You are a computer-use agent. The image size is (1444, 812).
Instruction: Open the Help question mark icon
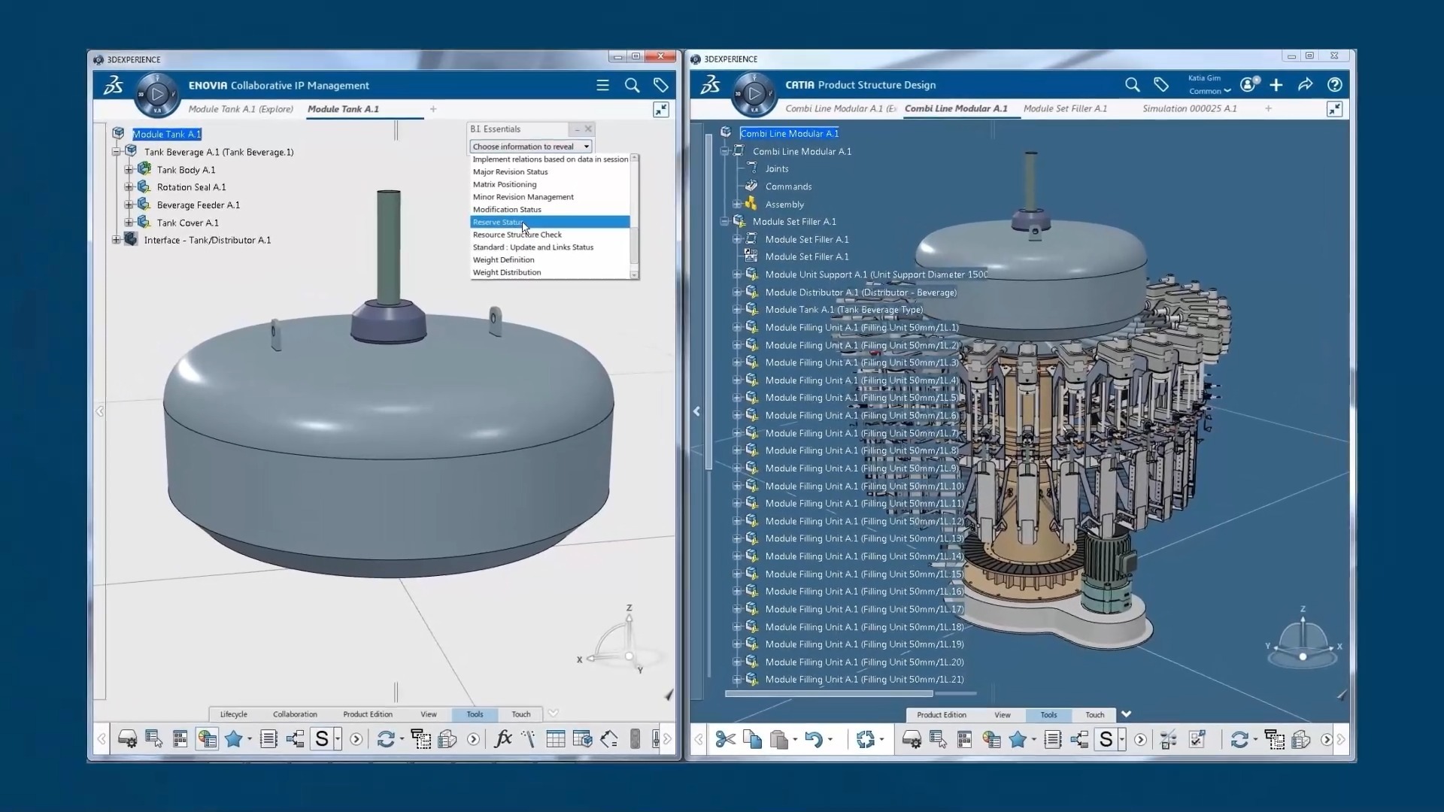1334,85
